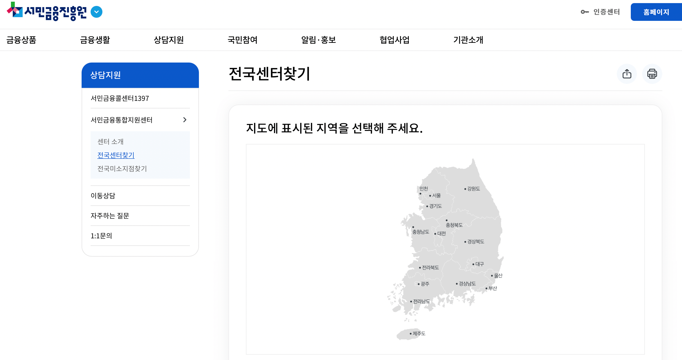Screen dimensions: 682x360
Task: Open the 상담지원 top menu
Action: coord(169,40)
